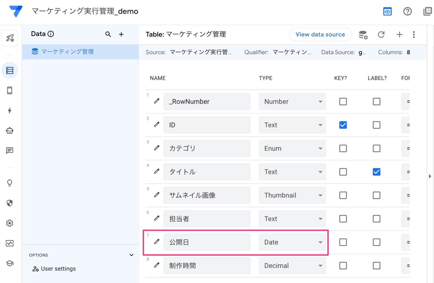
Task: Click the Monitor activity sidebar icon
Action: click(x=10, y=243)
